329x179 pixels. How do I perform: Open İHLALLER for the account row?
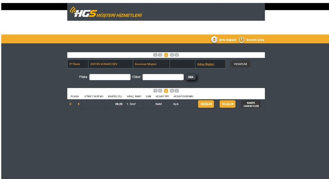coord(227,104)
